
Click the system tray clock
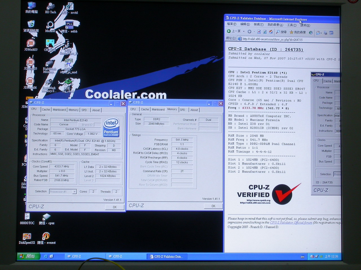(x=331, y=256)
